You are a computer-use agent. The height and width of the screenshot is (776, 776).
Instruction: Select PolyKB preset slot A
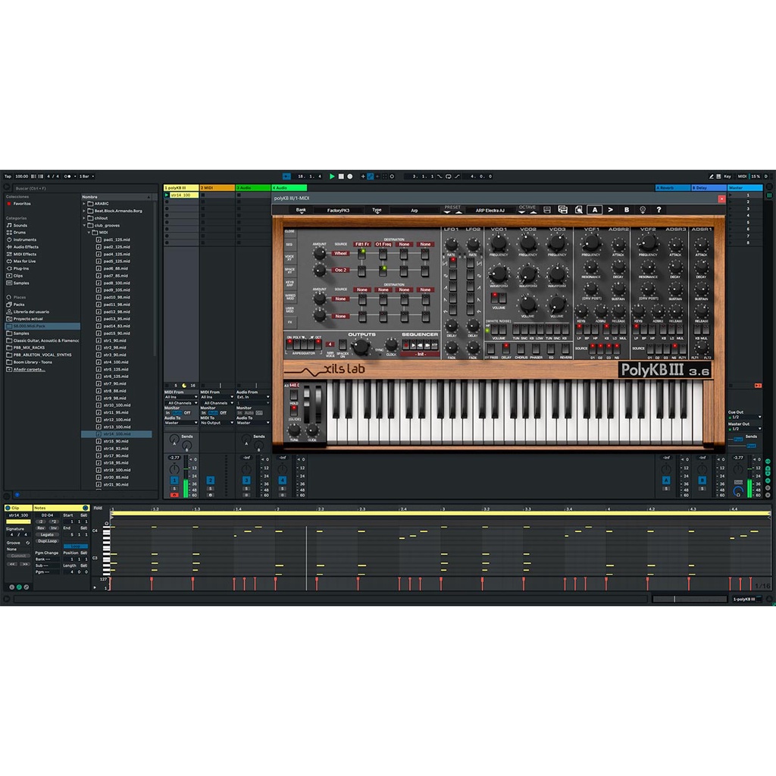click(595, 210)
